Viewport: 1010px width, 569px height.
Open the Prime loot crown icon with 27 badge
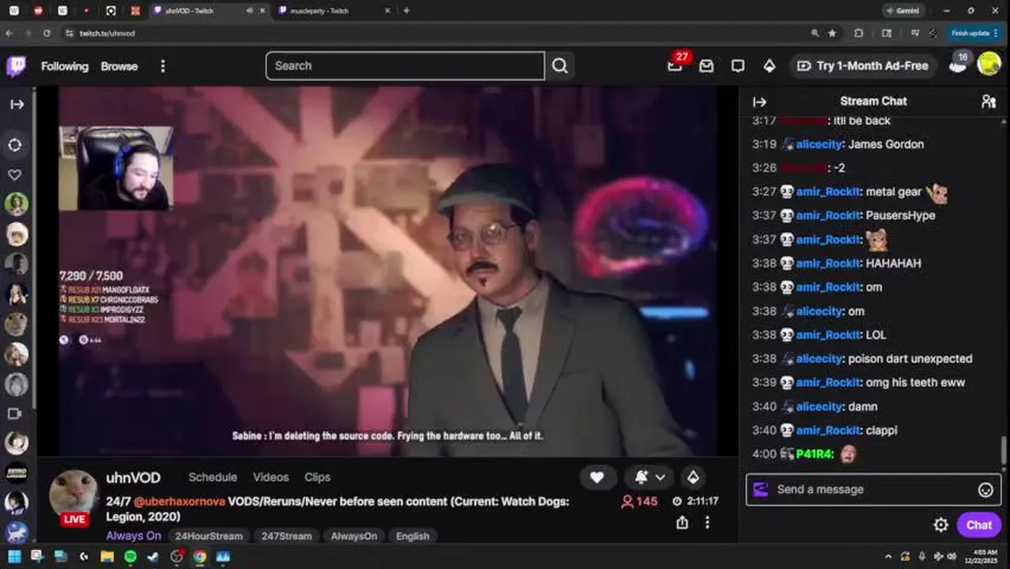pos(675,65)
